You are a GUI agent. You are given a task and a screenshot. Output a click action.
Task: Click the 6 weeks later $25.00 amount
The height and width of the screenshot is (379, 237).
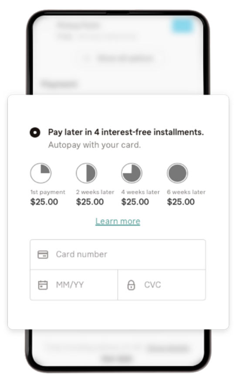181,202
